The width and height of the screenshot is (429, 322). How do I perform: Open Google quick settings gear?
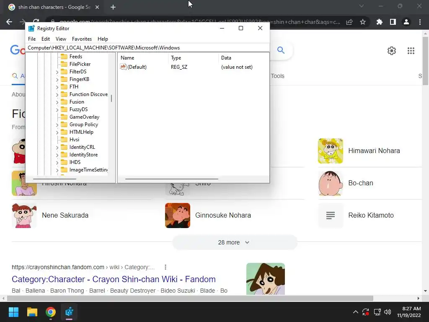coord(392,51)
